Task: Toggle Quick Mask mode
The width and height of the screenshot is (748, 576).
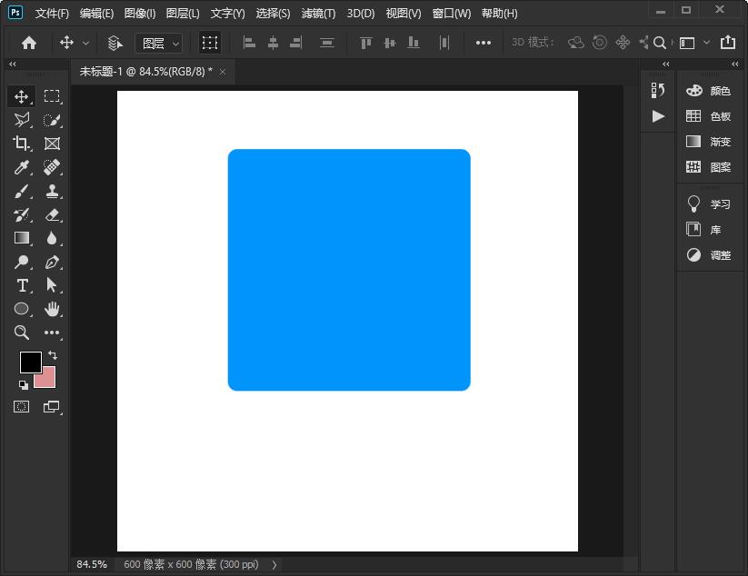Action: (21, 407)
